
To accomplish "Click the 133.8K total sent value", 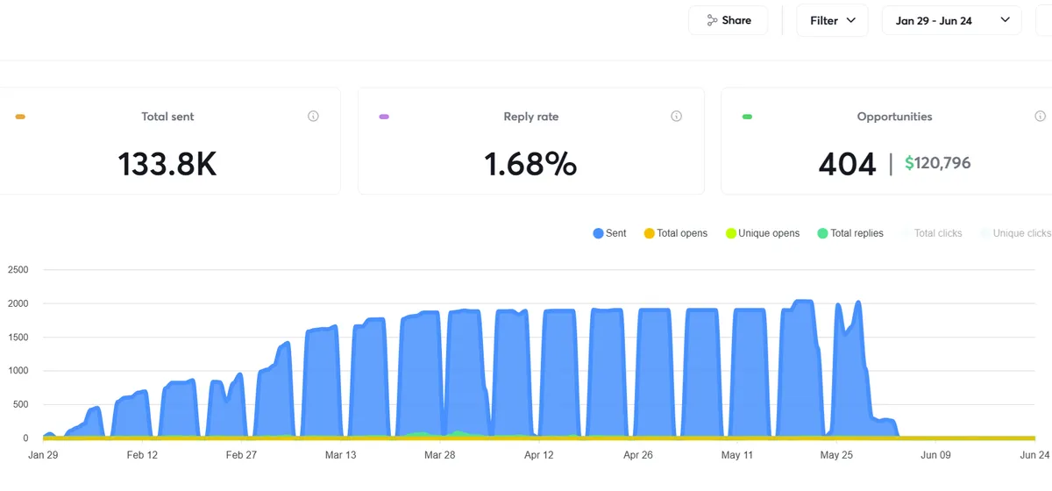I will [x=167, y=164].
